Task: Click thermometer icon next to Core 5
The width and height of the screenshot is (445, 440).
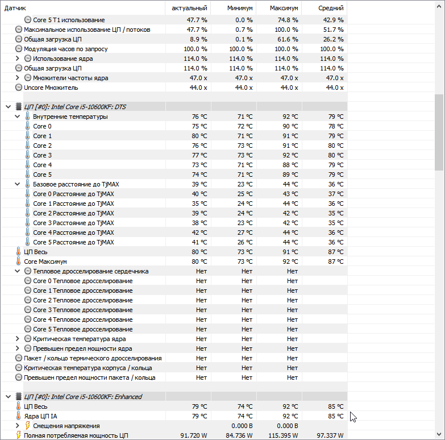Action: coord(27,175)
